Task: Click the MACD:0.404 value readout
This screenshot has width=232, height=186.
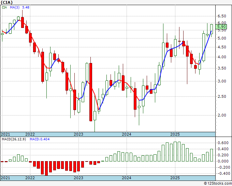Action: pyautogui.click(x=40, y=139)
